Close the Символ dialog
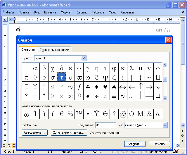Screen dimensions: 187x155 (168, 40)
